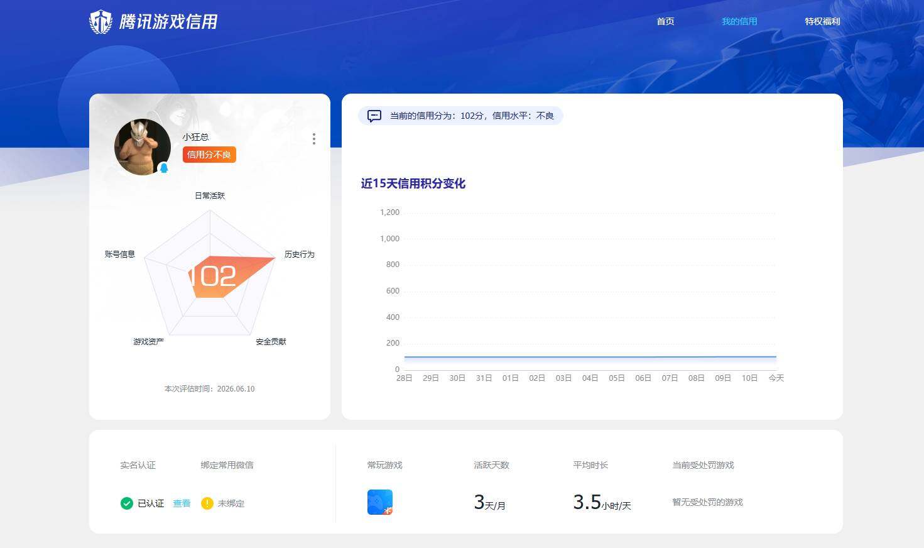Click the 10日 label on chart axis
This screenshot has width=924, height=548.
pyautogui.click(x=749, y=378)
